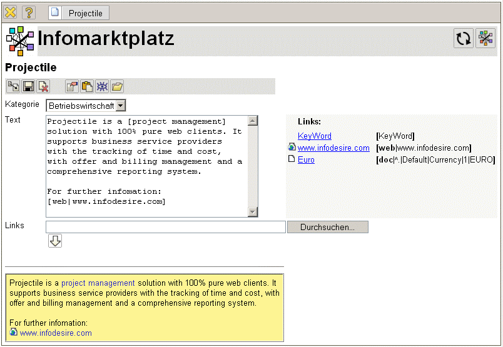Click the clipboard paste icon

pyautogui.click(x=87, y=87)
